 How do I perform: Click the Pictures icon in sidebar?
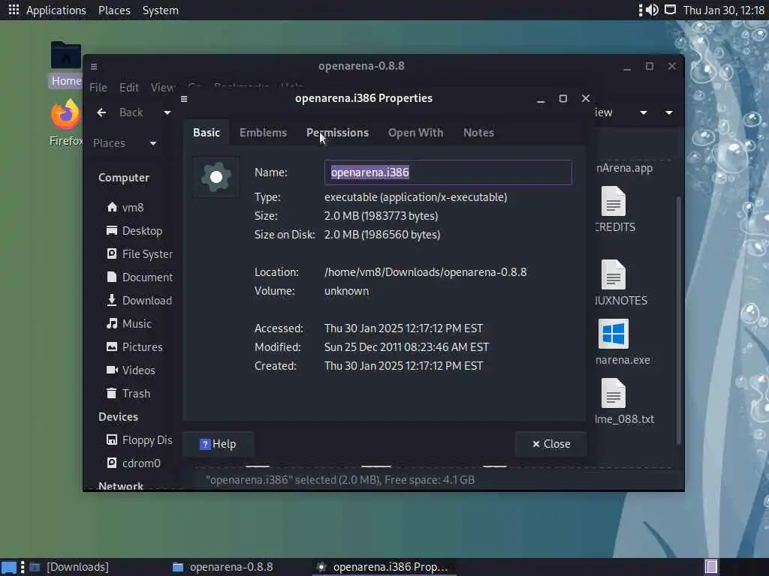click(x=112, y=346)
